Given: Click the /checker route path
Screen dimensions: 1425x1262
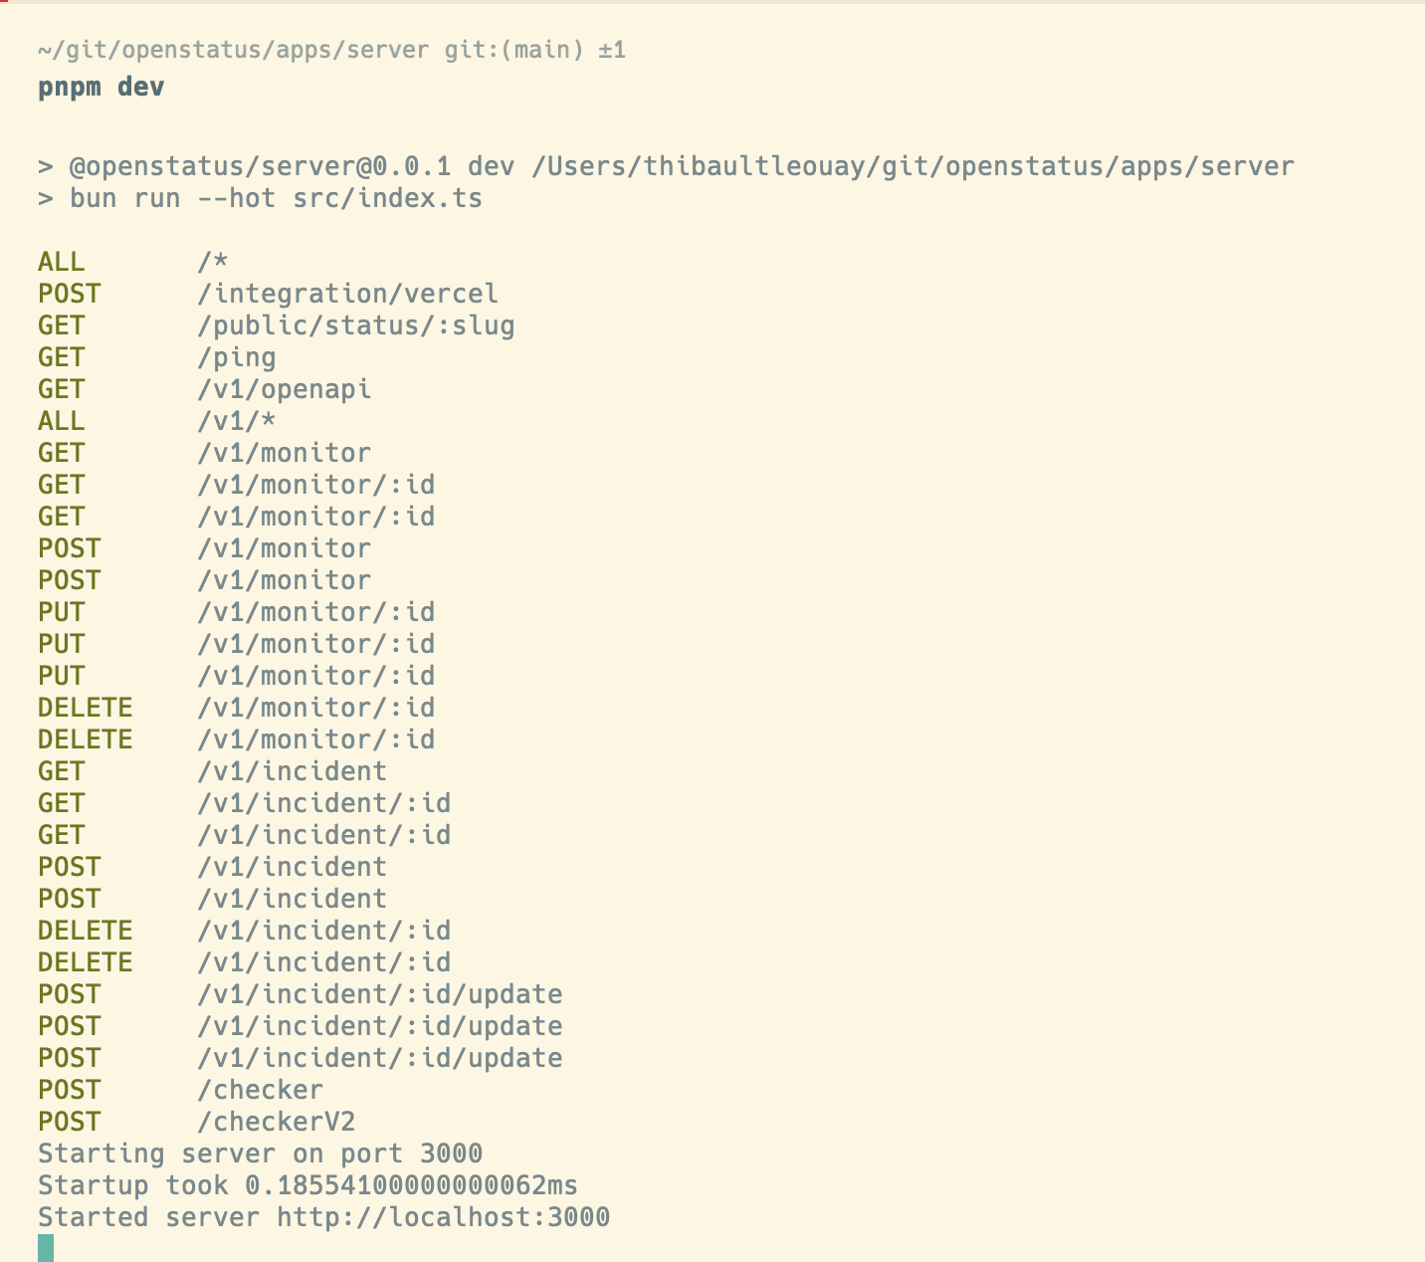Looking at the screenshot, I should (x=260, y=1090).
